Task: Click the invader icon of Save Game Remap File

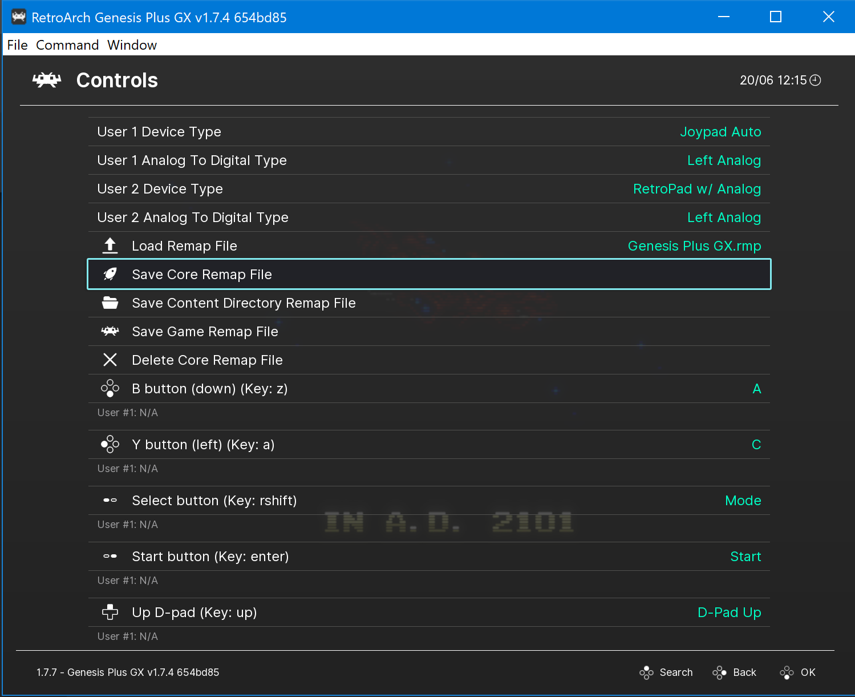Action: pyautogui.click(x=110, y=331)
